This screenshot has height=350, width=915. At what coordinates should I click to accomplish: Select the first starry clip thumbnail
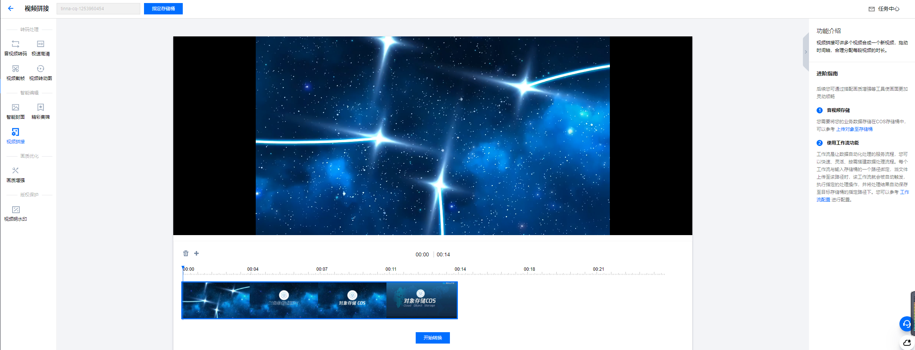point(216,300)
